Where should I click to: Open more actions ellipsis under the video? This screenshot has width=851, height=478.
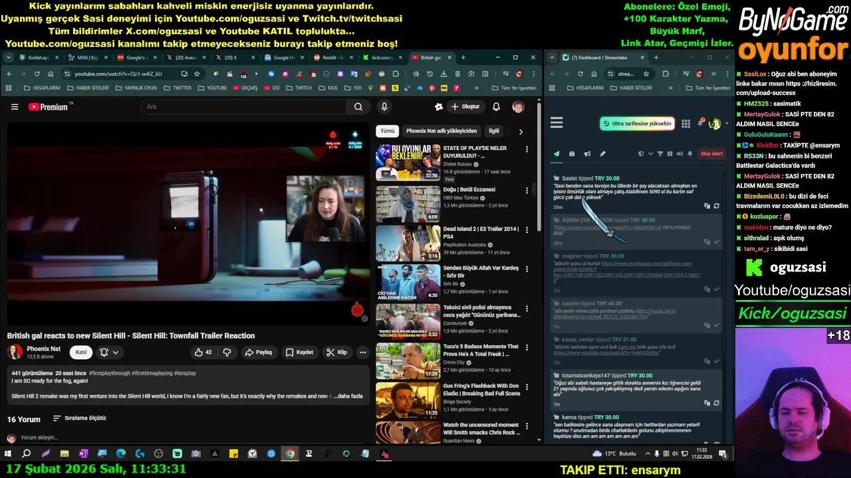click(362, 353)
